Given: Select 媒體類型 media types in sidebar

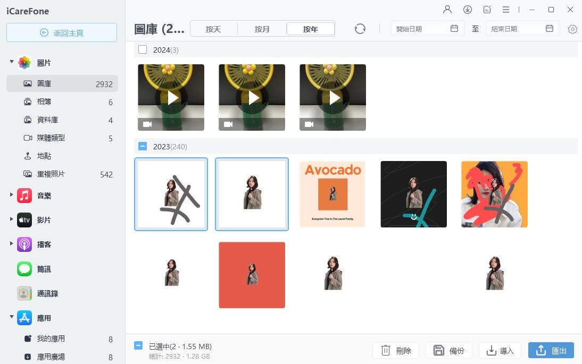Looking at the screenshot, I should [x=62, y=138].
